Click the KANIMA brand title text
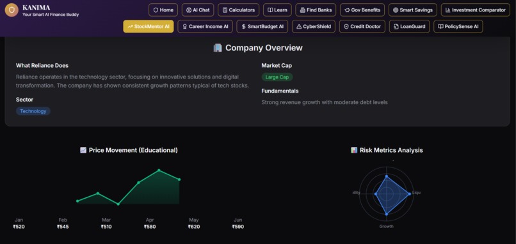516x244 pixels. click(36, 8)
